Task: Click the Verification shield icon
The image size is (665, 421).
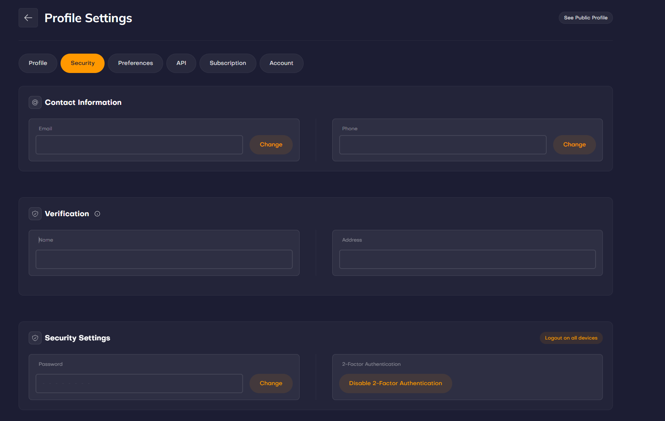Action: point(35,214)
